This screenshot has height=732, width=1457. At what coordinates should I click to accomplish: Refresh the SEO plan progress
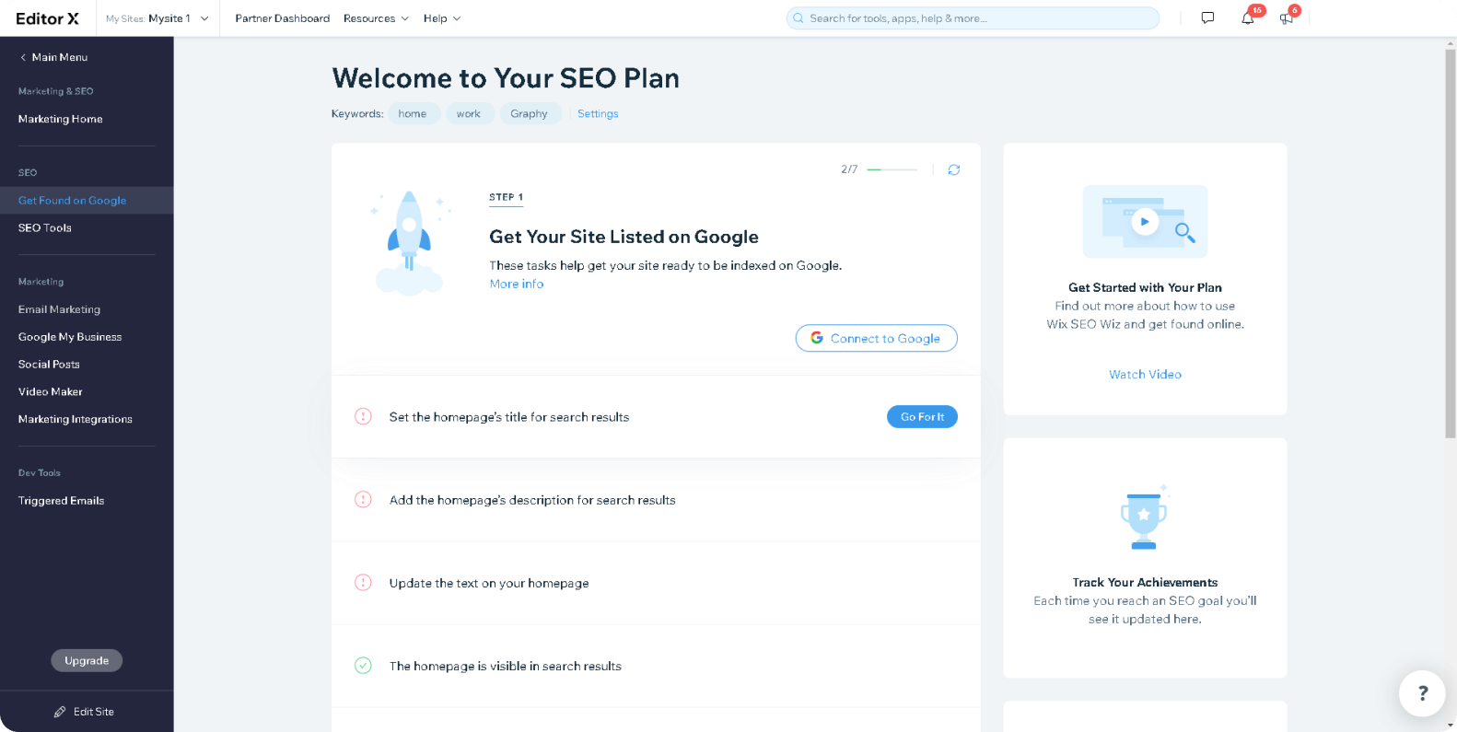pos(954,169)
